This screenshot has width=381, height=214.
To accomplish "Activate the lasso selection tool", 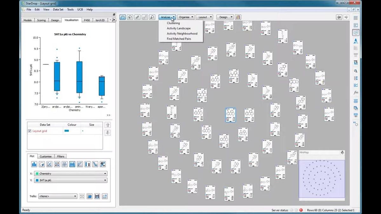I will pyautogui.click(x=130, y=17).
